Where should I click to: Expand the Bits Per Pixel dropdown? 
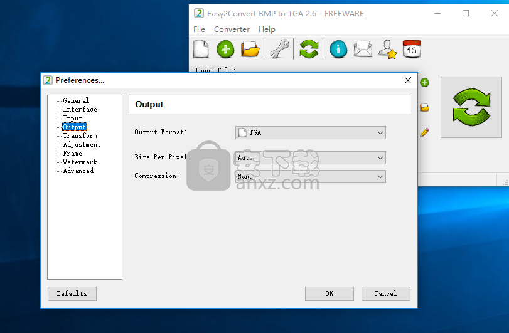(x=310, y=157)
